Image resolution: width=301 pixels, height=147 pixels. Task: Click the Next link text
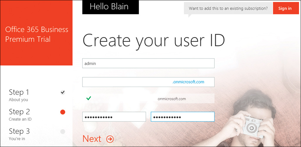92,139
